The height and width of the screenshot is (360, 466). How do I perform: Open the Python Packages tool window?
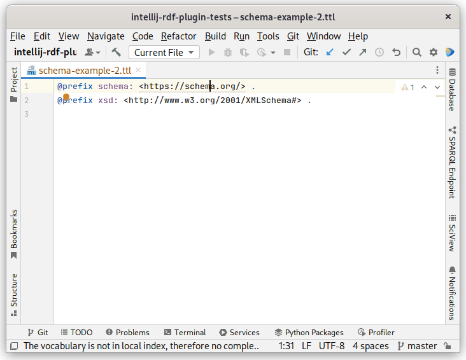(x=309, y=333)
